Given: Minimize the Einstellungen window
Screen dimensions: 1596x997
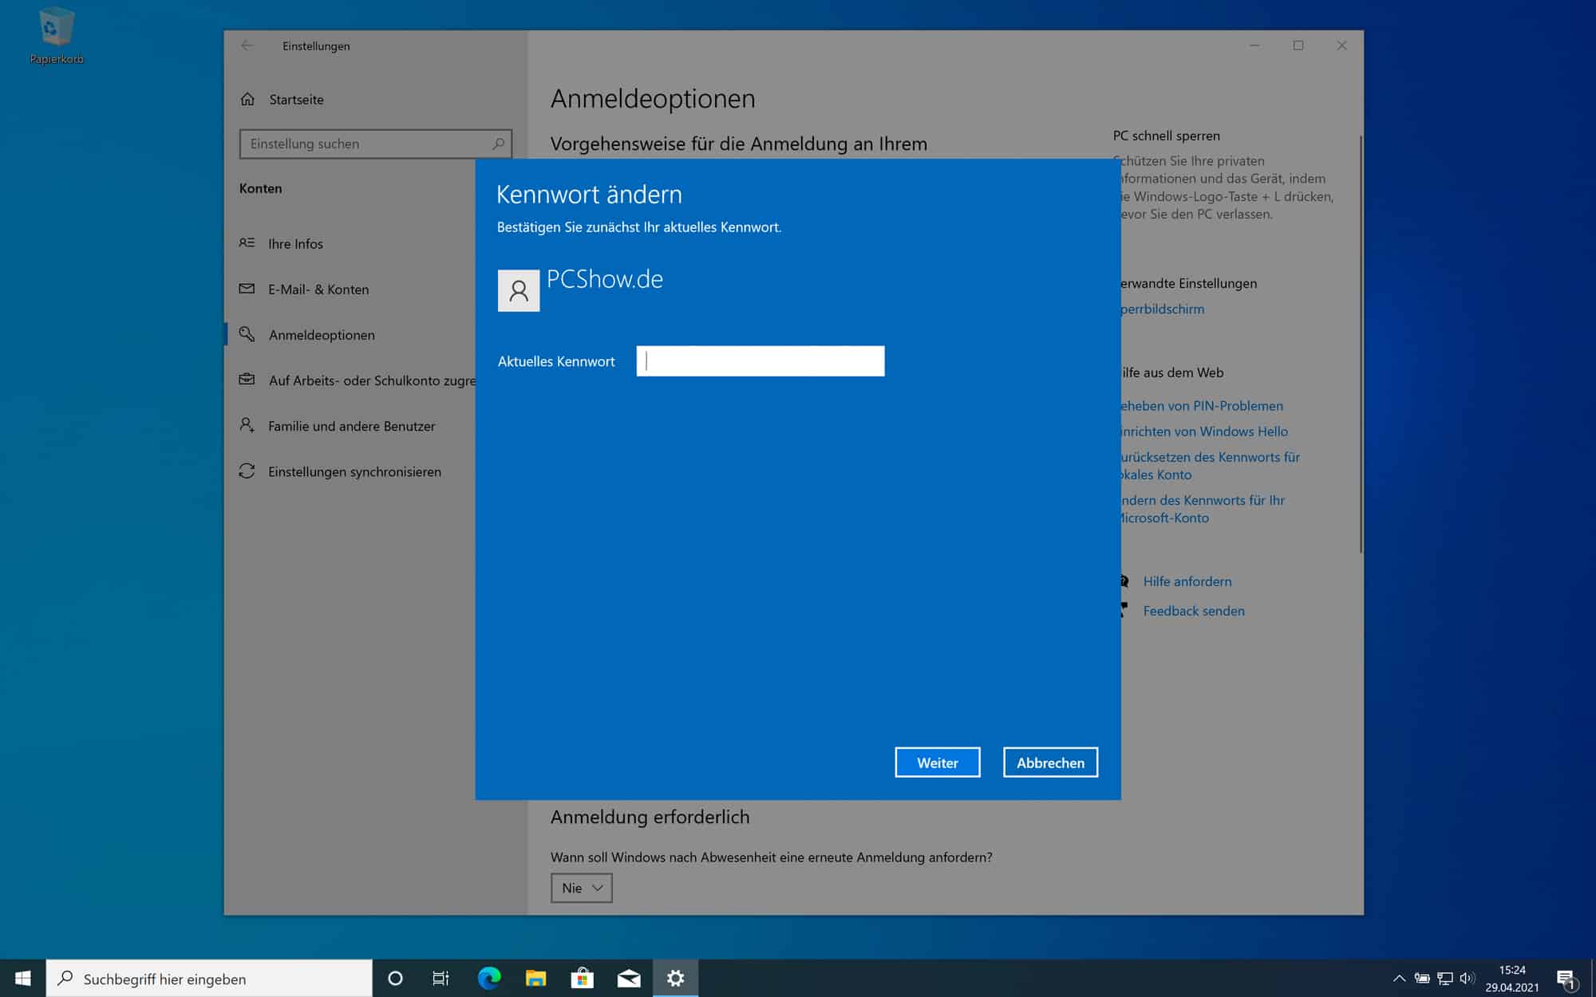Looking at the screenshot, I should pos(1254,45).
